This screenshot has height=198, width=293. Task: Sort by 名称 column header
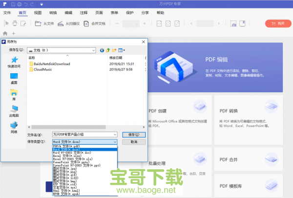(x=32, y=58)
